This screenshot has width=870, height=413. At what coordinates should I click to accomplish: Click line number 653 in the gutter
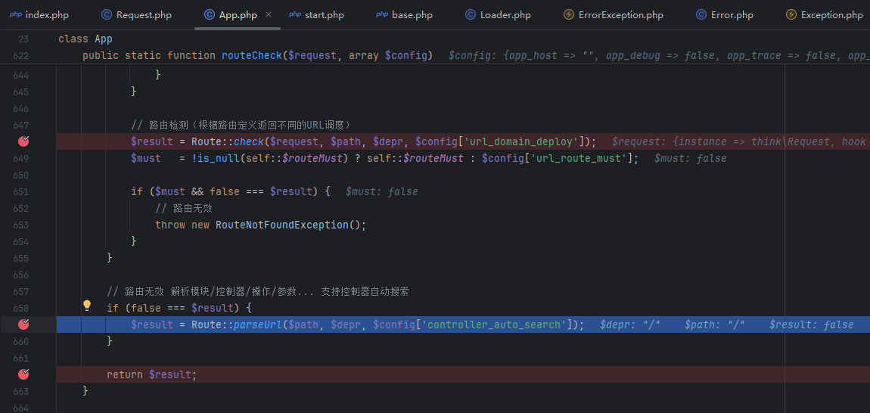click(x=20, y=225)
